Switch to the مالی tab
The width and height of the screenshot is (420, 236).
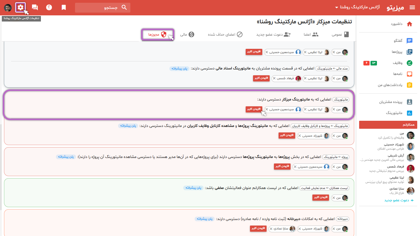point(187,34)
